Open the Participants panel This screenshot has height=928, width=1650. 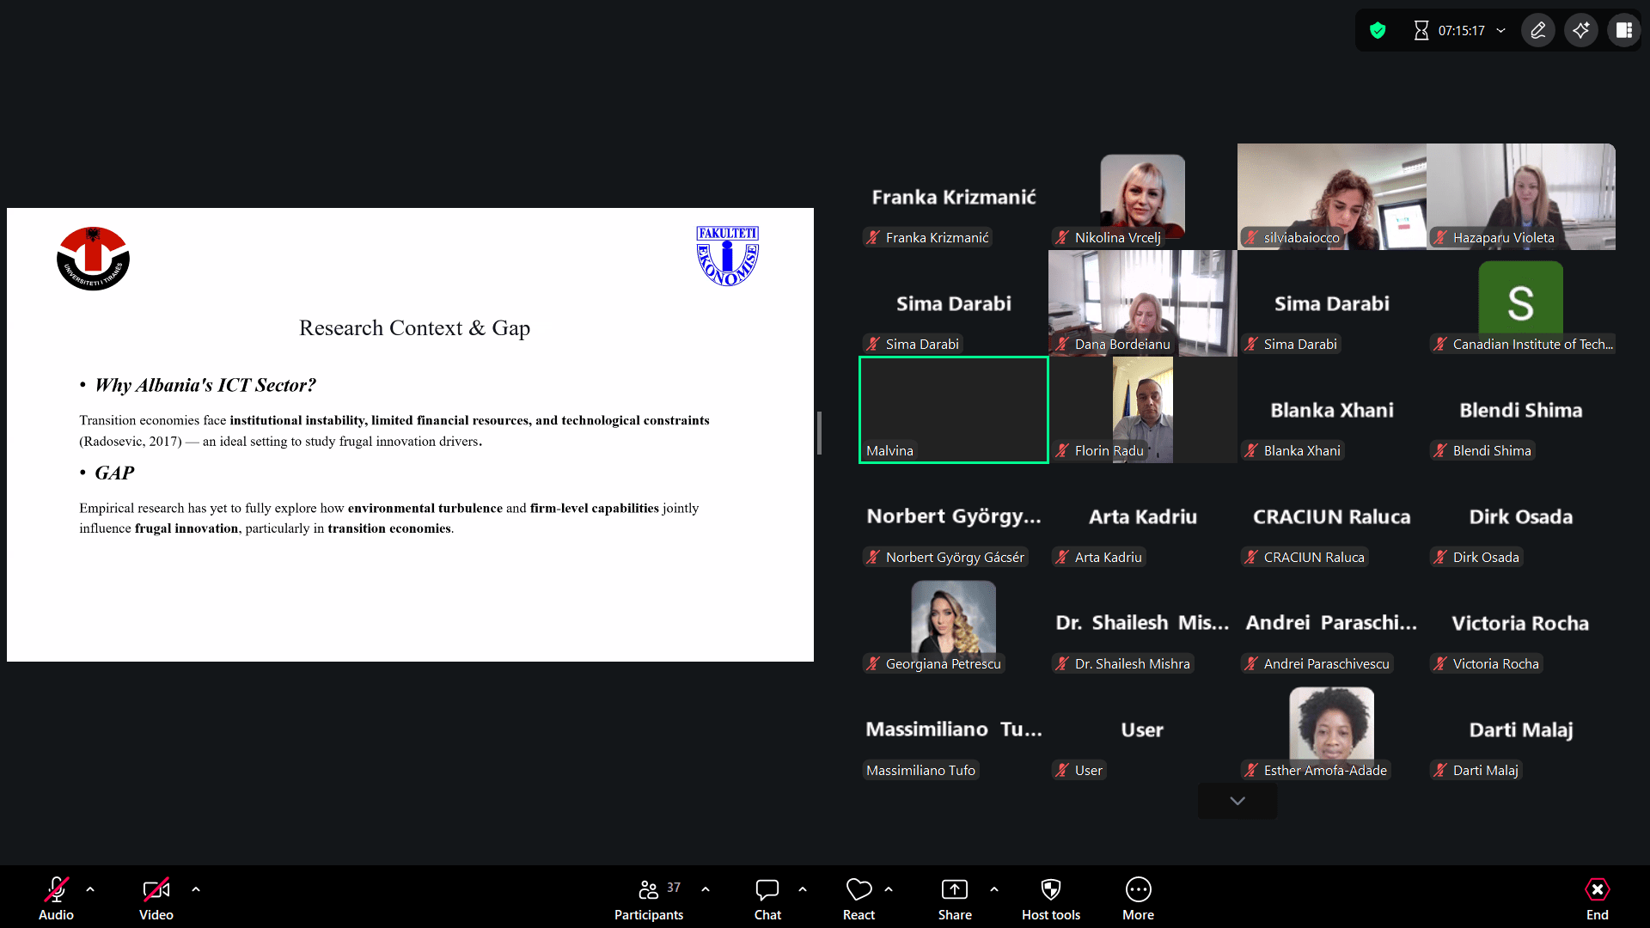649,899
